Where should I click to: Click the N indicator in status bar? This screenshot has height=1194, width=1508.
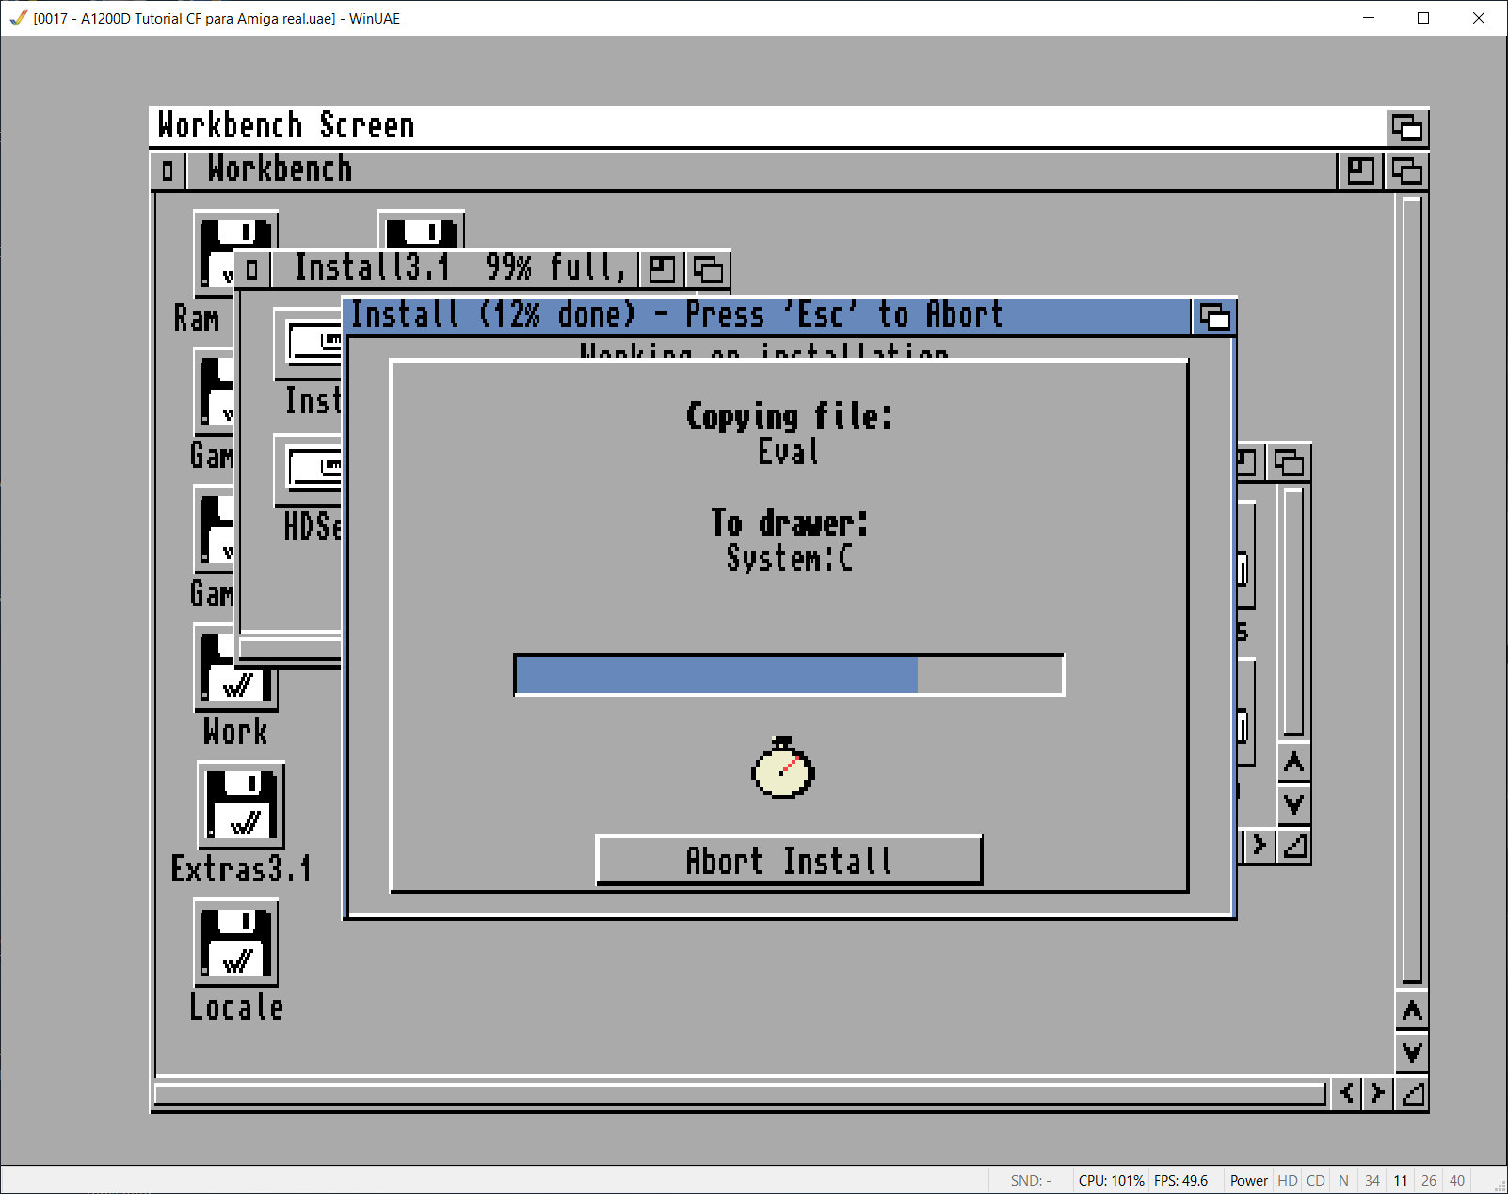point(1343,1181)
